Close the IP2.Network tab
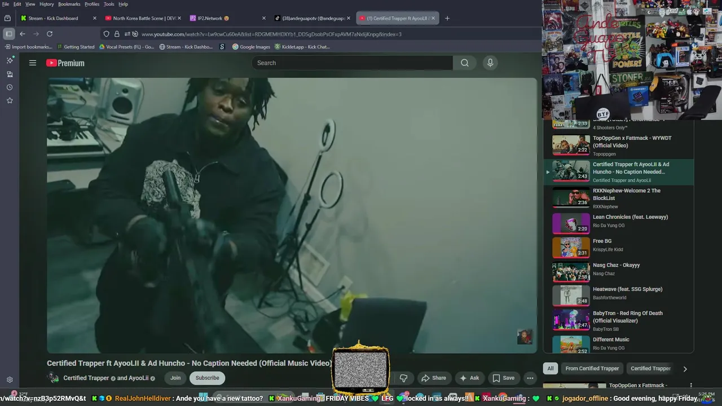This screenshot has width=722, height=406. [264, 18]
